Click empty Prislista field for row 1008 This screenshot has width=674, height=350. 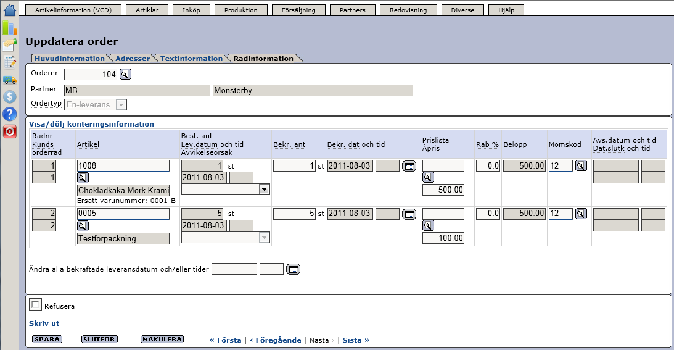[x=443, y=166]
